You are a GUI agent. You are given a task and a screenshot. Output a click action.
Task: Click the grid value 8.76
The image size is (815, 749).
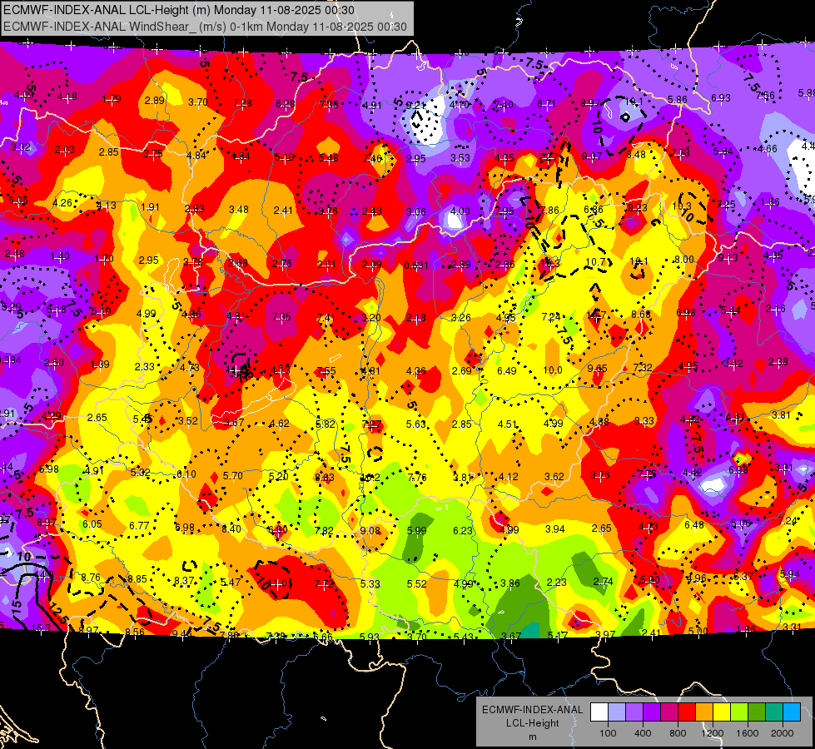tap(91, 577)
